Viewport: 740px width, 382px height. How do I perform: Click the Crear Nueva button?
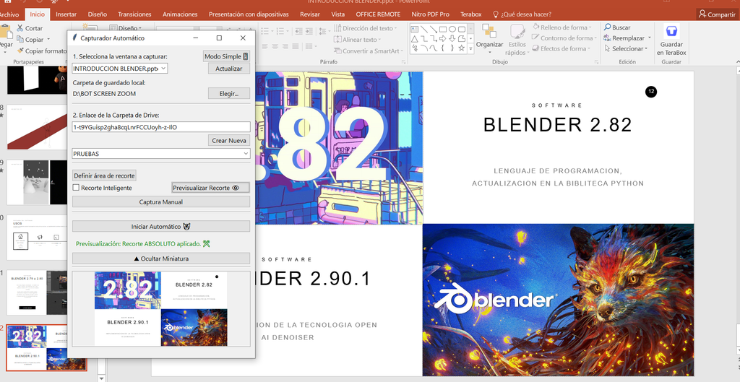point(229,140)
